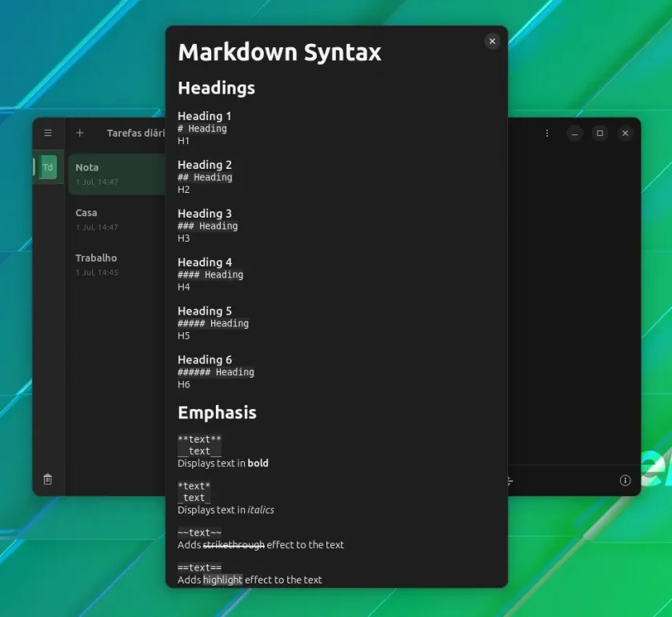Click the '#### Heading' code sample
Image resolution: width=672 pixels, height=617 pixels.
210,274
